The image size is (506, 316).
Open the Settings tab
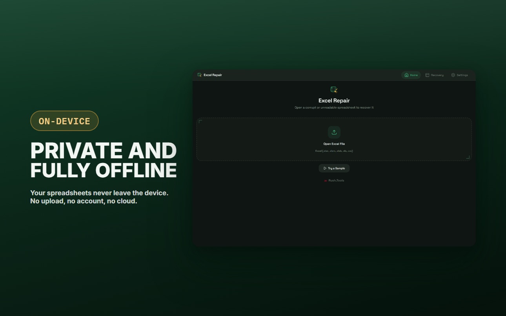click(x=459, y=75)
